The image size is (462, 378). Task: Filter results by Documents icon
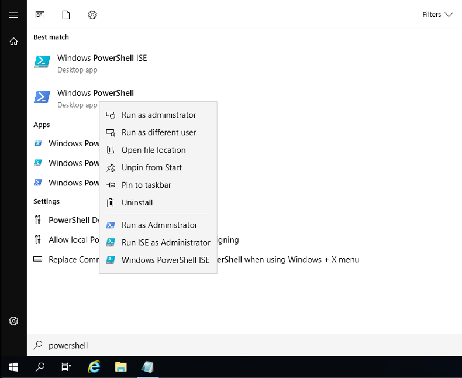[x=66, y=15]
